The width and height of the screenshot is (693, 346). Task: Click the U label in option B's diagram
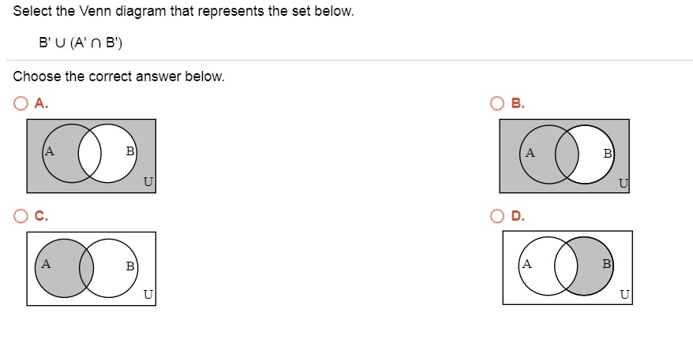click(x=624, y=184)
